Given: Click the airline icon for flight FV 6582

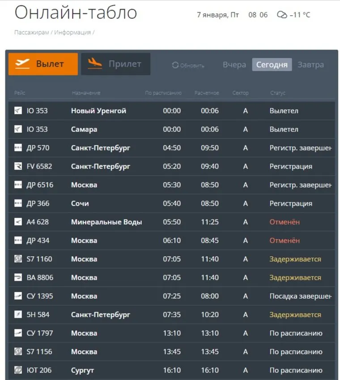Looking at the screenshot, I should (x=18, y=166).
